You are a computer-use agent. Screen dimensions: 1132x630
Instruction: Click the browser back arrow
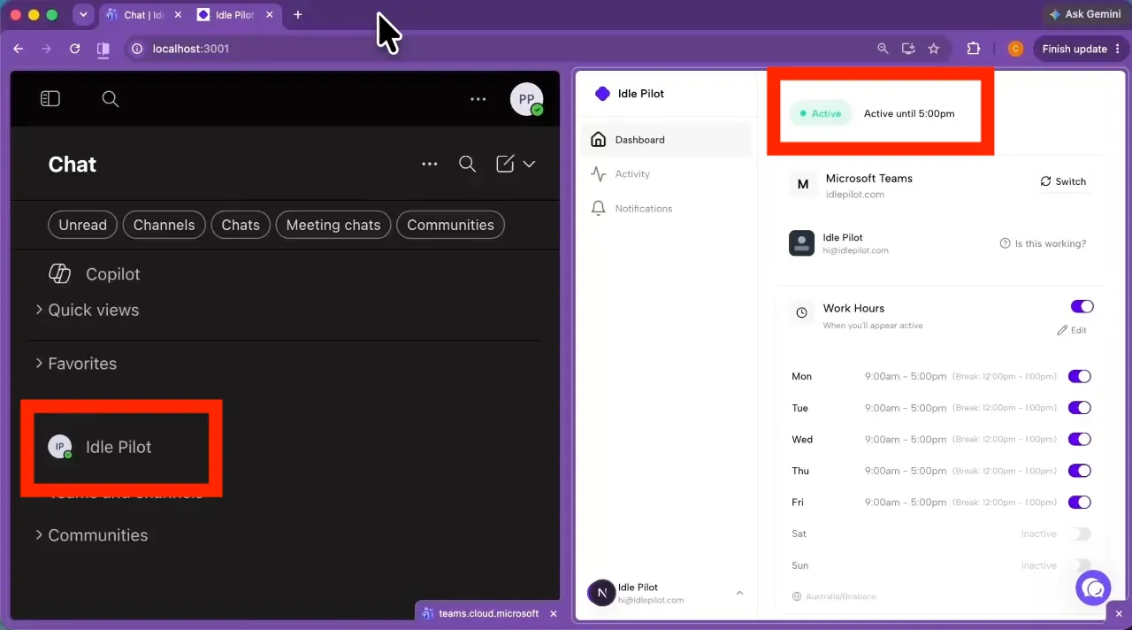(19, 49)
